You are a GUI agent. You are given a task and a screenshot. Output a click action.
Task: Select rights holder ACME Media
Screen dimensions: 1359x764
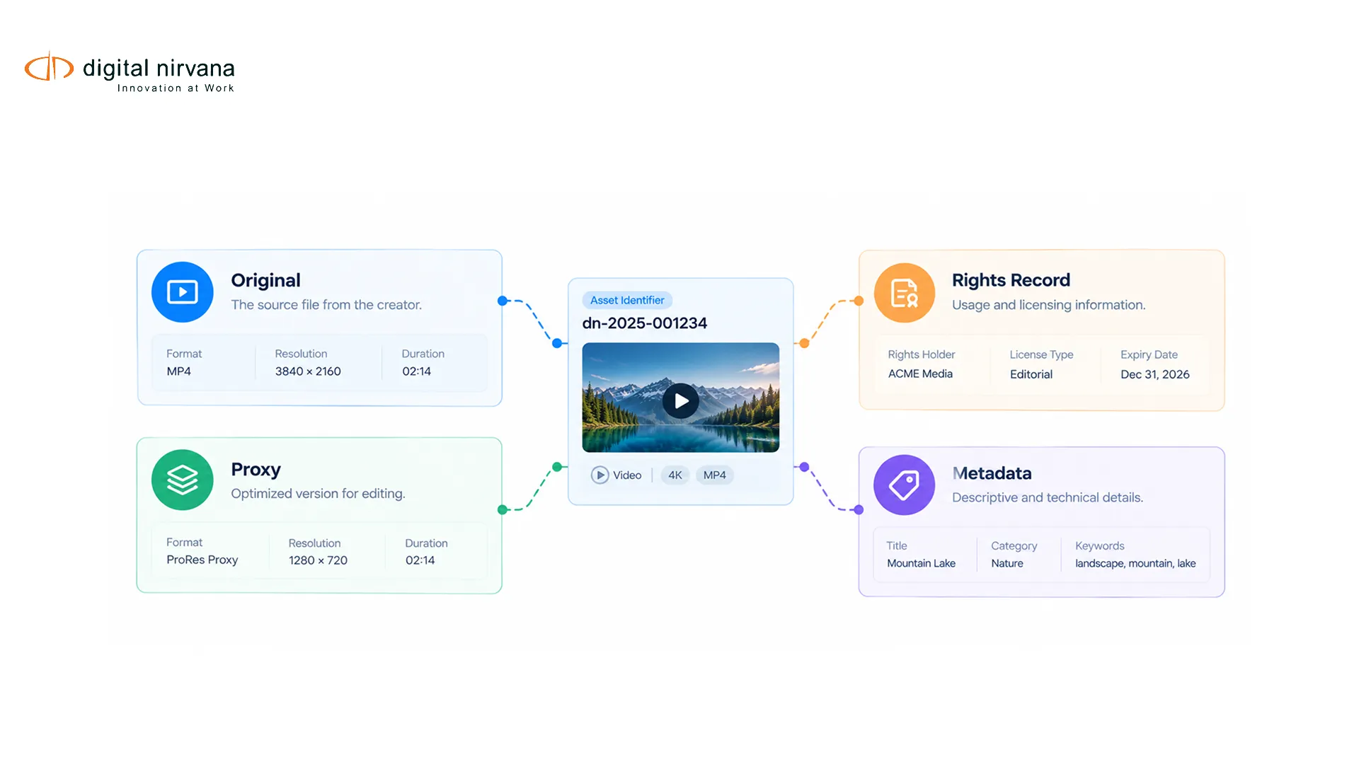point(920,374)
